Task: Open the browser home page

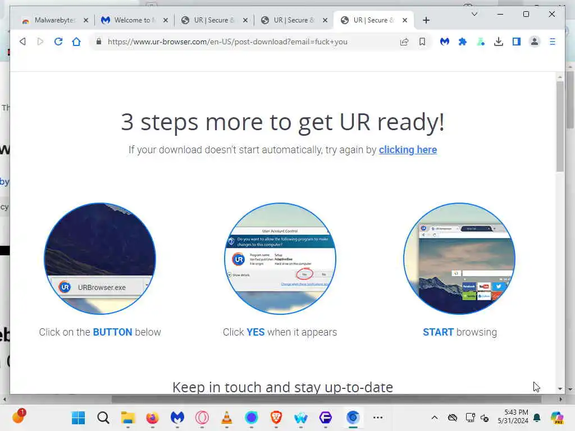Action: point(76,42)
